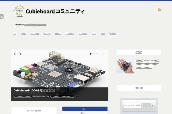The image size is (172, 114).
Task: Click the hand-holding-board sidebar thumbnail
Action: click(x=125, y=66)
